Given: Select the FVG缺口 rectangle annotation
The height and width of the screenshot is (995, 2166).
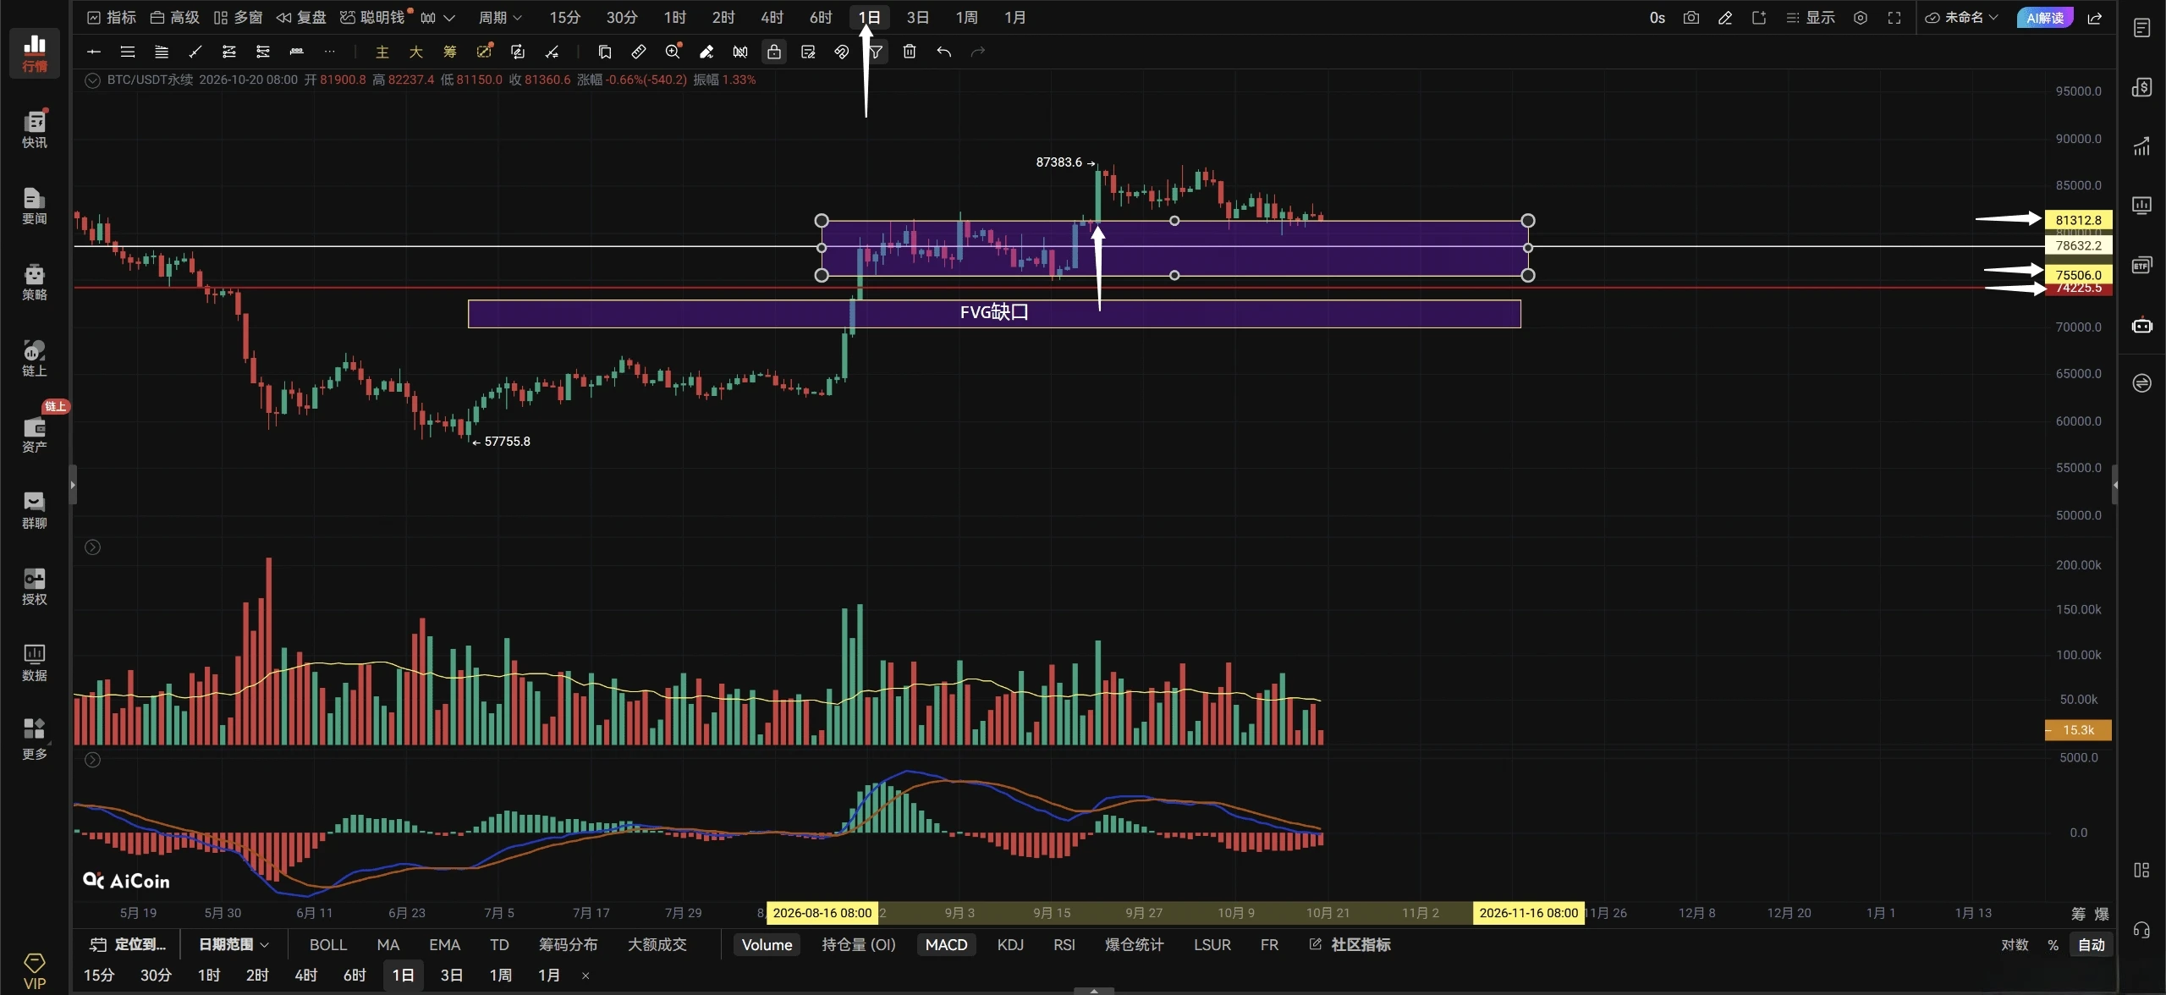Looking at the screenshot, I should [994, 313].
